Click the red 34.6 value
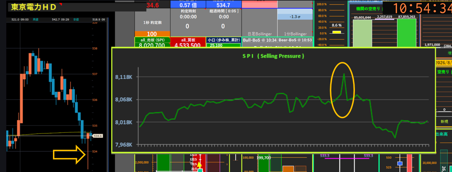The height and width of the screenshot is (172, 452). click(152, 5)
